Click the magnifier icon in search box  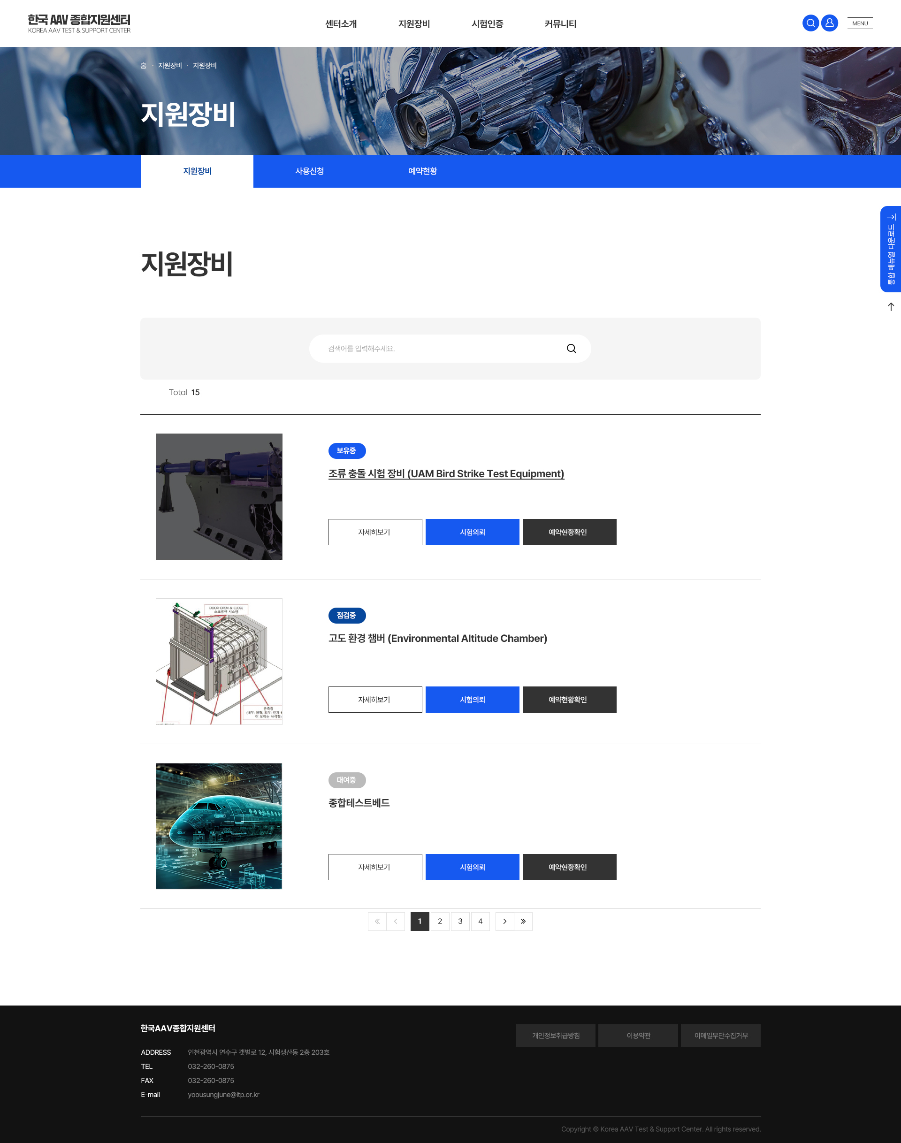point(571,349)
